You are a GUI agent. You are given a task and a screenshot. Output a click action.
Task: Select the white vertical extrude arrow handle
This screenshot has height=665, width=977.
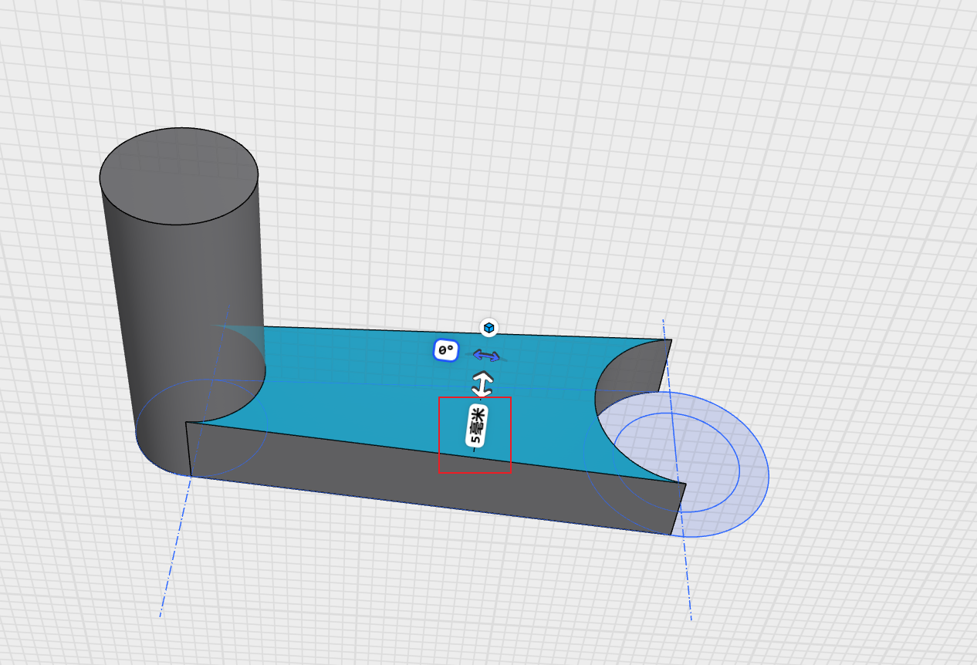(482, 383)
